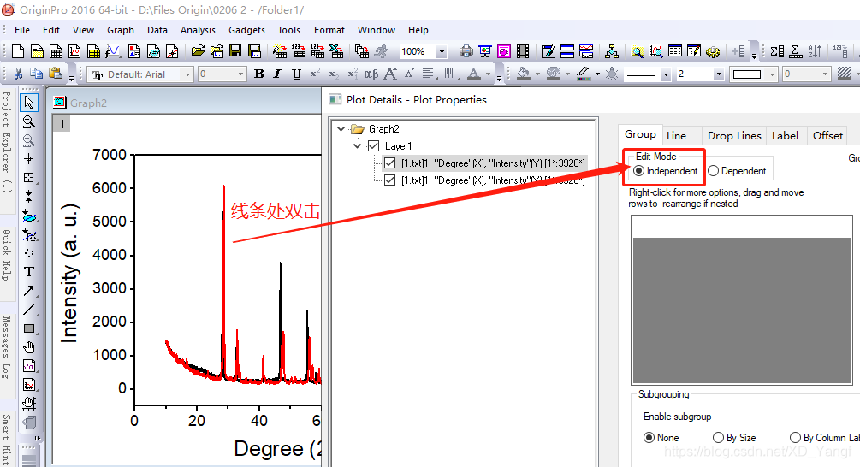Select the Rectangle drawing tool

[29, 329]
